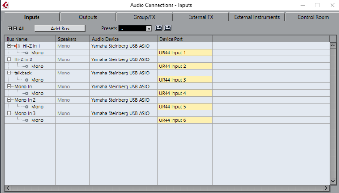Image resolution: width=339 pixels, height=193 pixels.
Task: Click the UR44 Input 6 port cell
Action: pyautogui.click(x=185, y=120)
